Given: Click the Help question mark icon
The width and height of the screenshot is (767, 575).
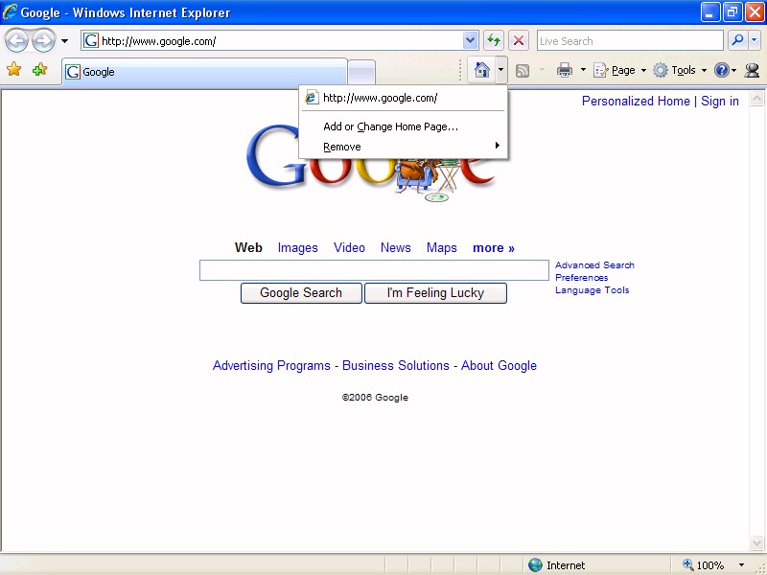Looking at the screenshot, I should [722, 70].
